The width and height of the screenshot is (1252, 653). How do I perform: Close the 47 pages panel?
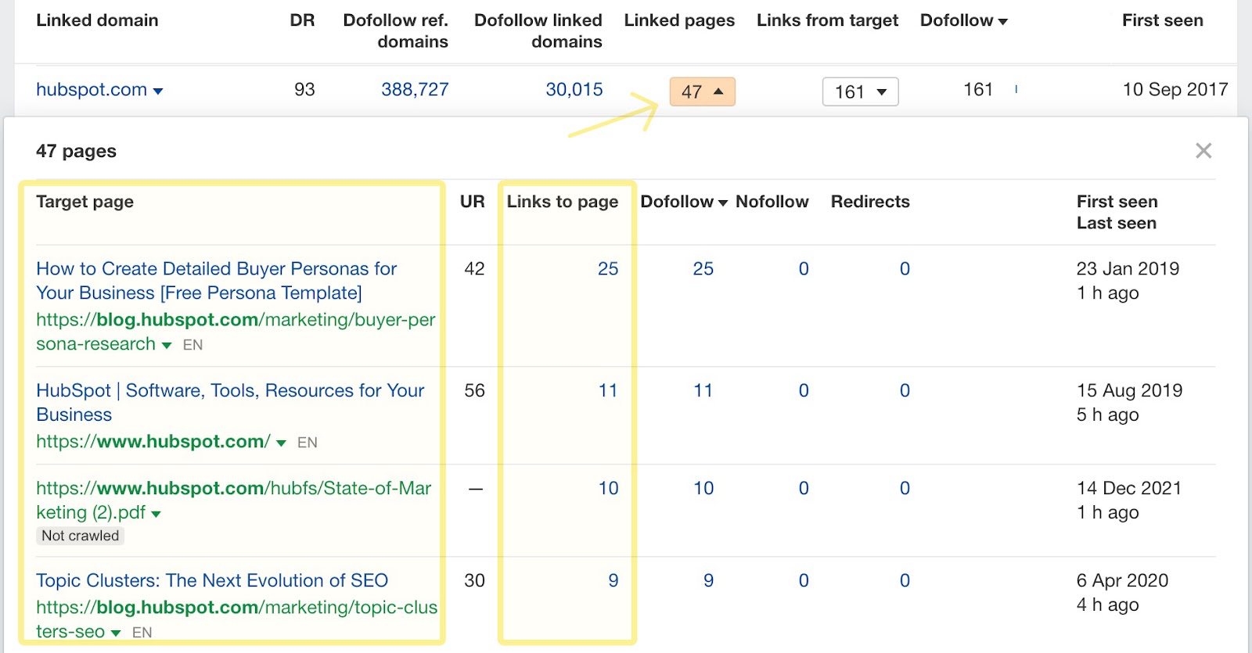(1203, 151)
